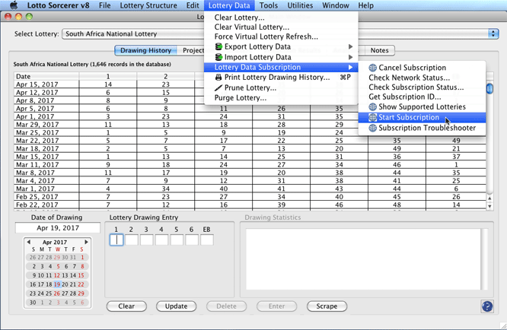Click the printer icon beside Print Lottery Drawing History
This screenshot has height=330, width=507.
tap(219, 77)
